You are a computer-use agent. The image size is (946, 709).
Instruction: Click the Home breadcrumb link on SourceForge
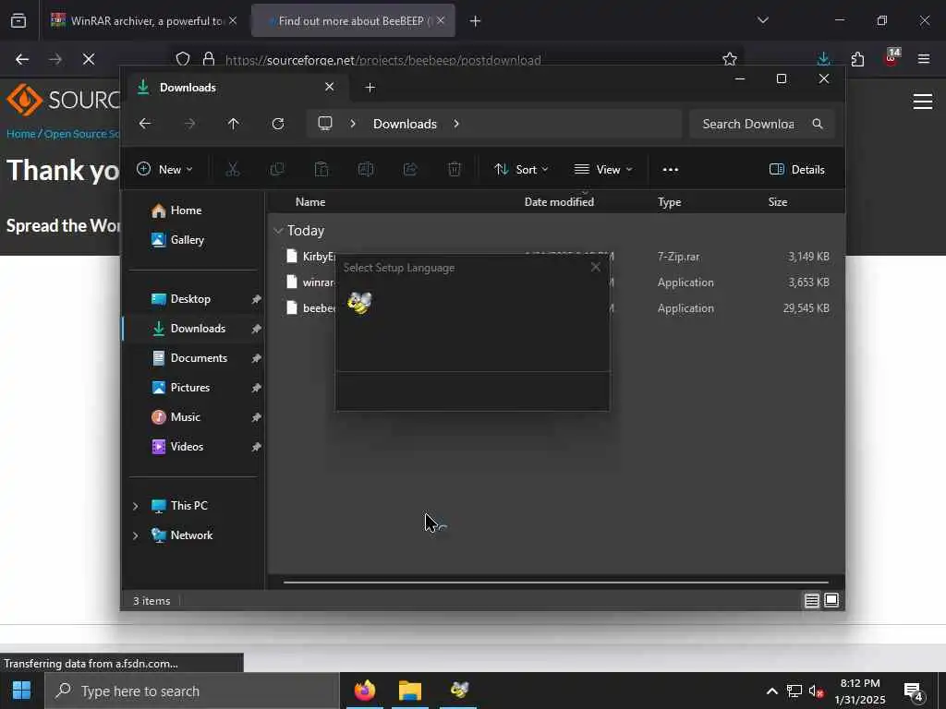(21, 134)
